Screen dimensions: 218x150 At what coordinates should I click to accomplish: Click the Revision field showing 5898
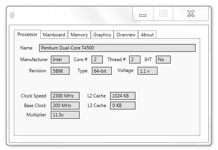pyautogui.click(x=60, y=71)
